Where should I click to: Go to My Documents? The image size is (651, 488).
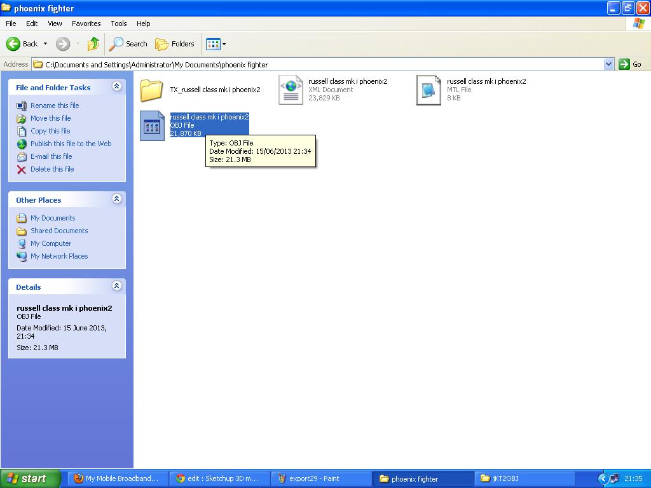point(53,218)
